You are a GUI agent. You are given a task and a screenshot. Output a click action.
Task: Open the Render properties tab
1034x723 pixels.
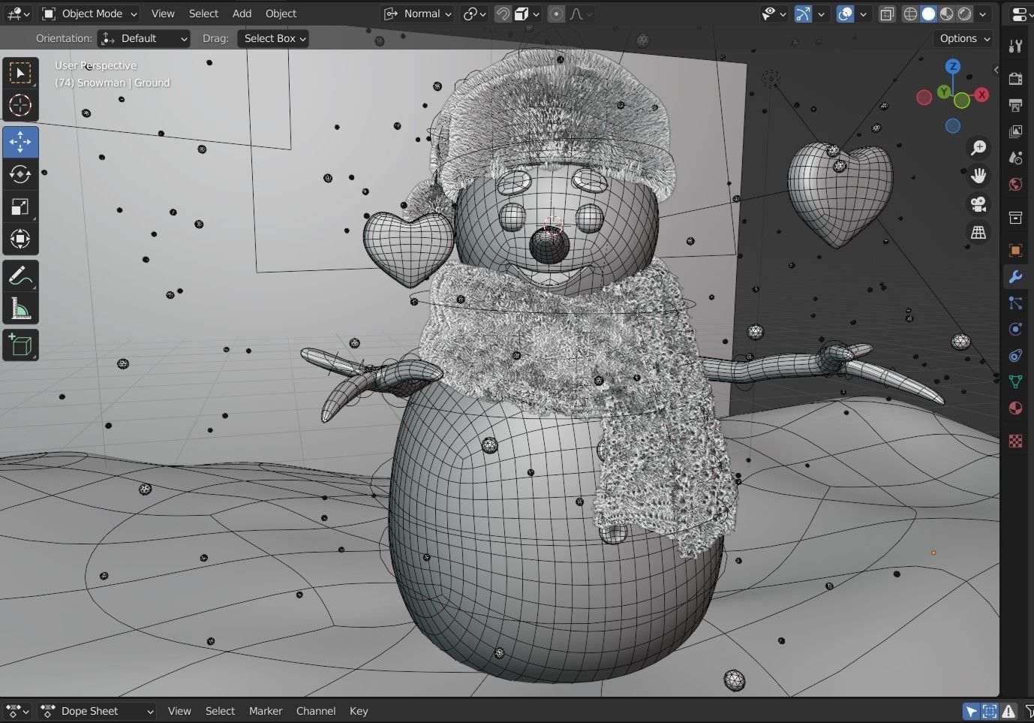point(1015,79)
